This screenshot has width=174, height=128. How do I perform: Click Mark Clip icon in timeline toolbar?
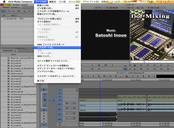99,76
